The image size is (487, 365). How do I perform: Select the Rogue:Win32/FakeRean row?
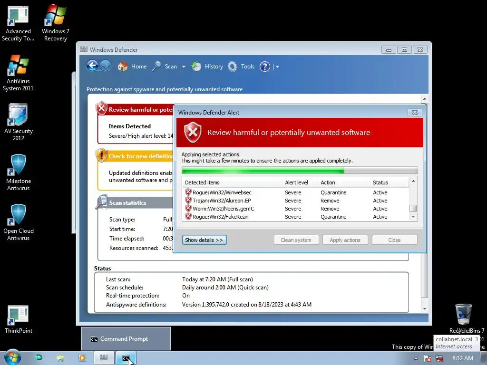coord(295,217)
